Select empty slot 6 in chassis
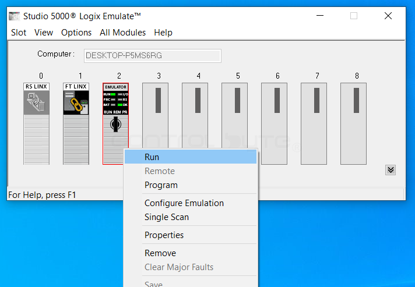This screenshot has width=415, height=287. pos(274,123)
